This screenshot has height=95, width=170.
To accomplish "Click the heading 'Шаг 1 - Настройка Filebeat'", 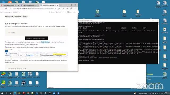I will (16, 24).
